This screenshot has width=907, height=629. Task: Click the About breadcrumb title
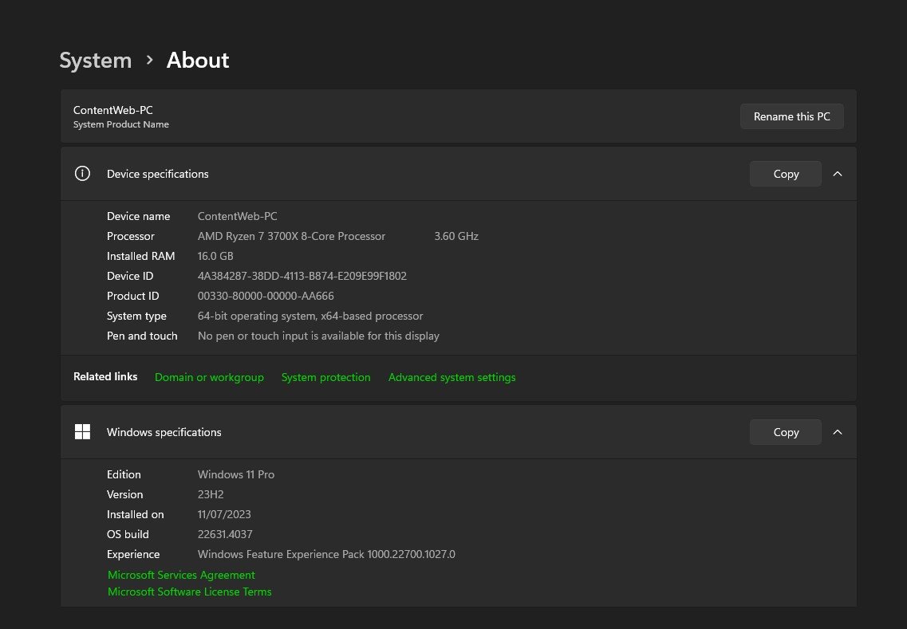click(198, 61)
